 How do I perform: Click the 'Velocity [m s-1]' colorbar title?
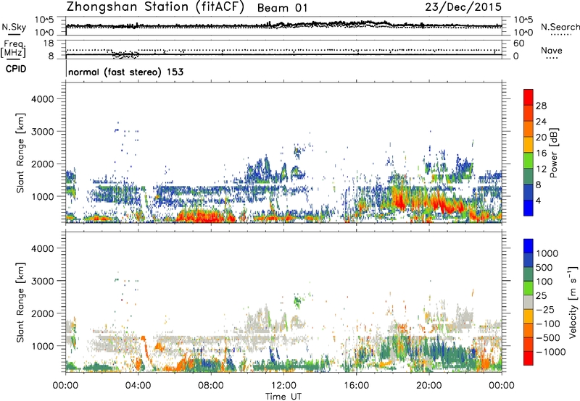click(x=573, y=302)
